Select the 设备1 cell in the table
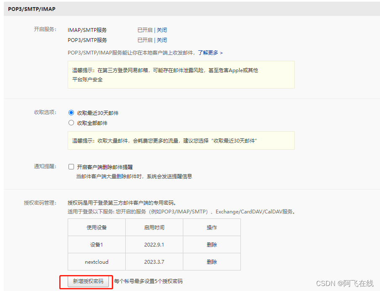This screenshot has height=291, width=380. 96,244
